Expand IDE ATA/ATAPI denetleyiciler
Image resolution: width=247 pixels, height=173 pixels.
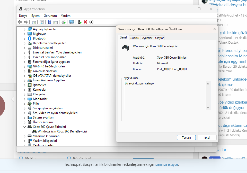(25, 76)
